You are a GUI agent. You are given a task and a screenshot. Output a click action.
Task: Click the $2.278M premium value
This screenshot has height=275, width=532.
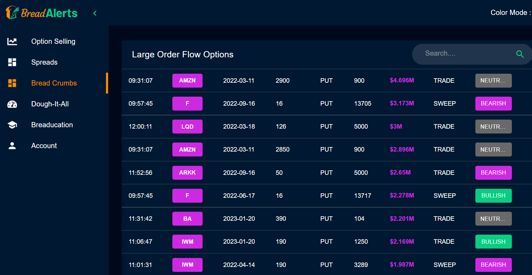pyautogui.click(x=402, y=195)
